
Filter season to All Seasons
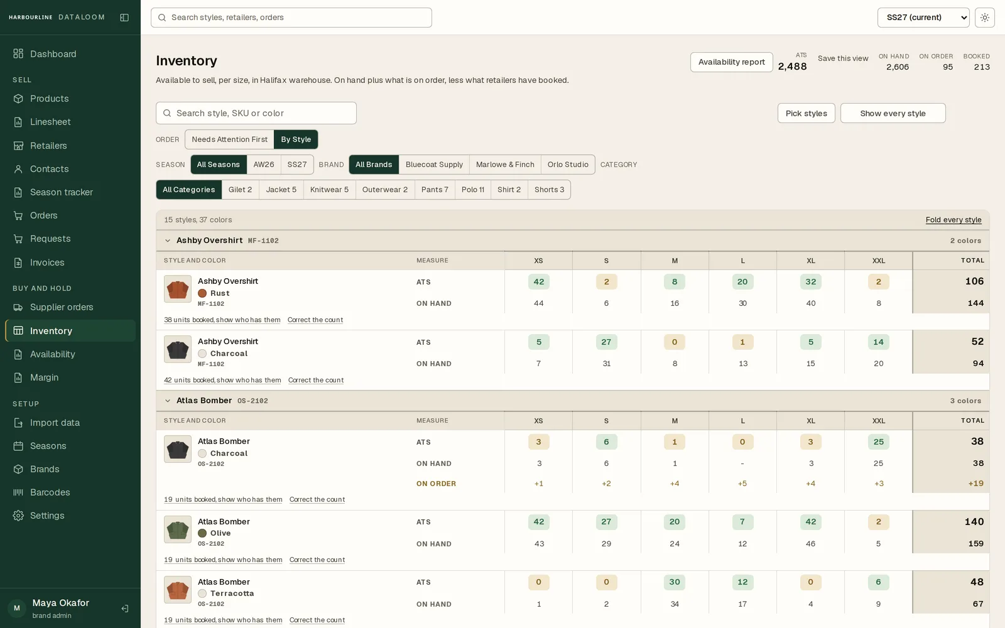[219, 165]
